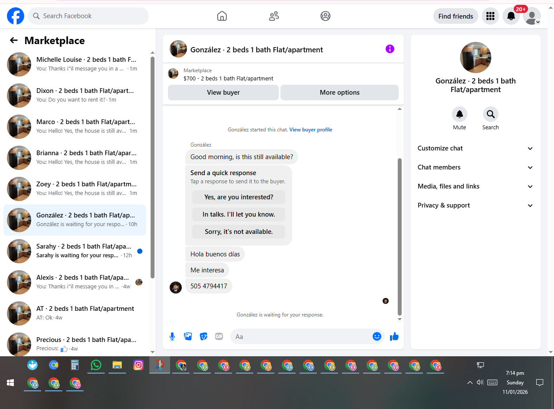Open the Michelle Louise conversation

coord(74,64)
